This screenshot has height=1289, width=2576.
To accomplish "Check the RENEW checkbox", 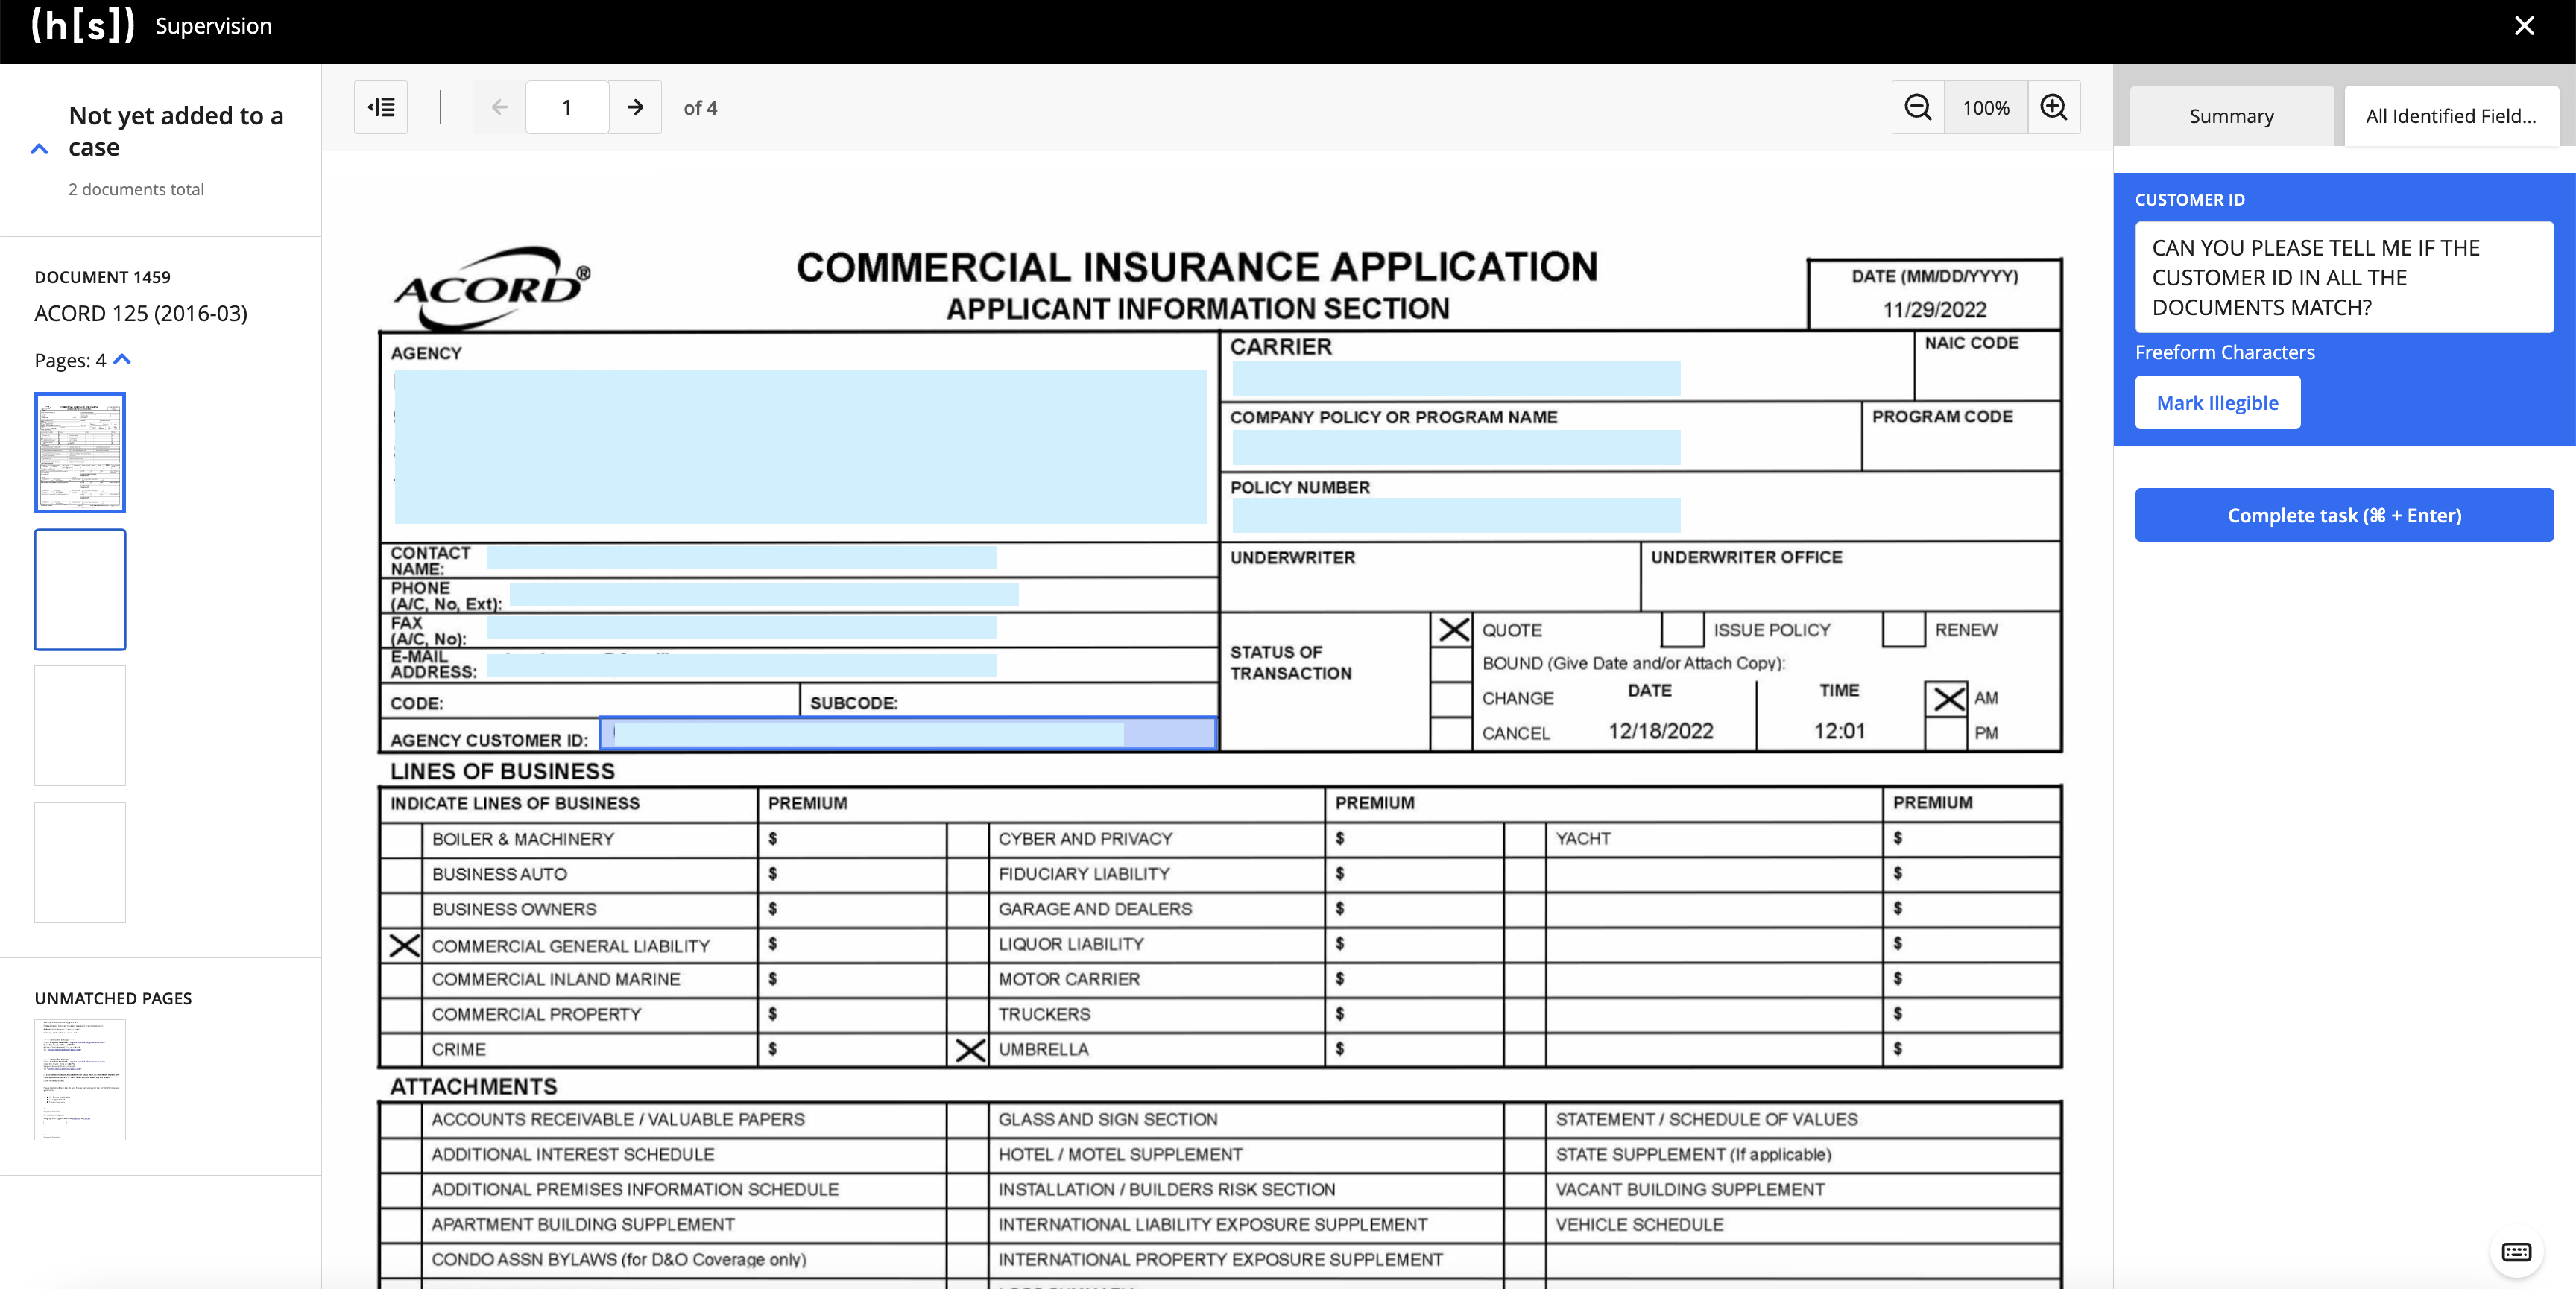I will tap(1903, 630).
